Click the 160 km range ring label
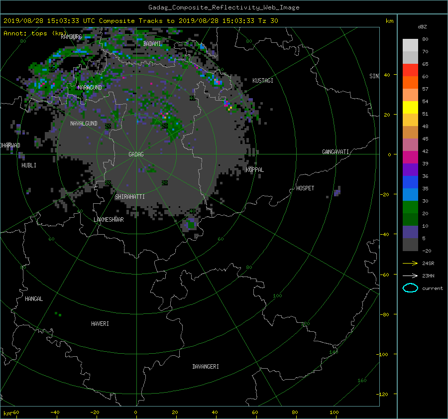Viewport: 448px width, 419px height. point(362,381)
